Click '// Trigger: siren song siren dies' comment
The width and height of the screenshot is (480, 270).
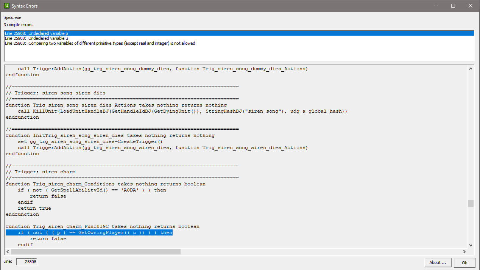(x=56, y=93)
